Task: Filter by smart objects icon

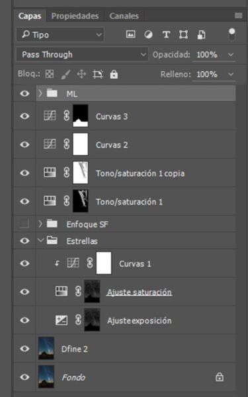Action: click(201, 34)
